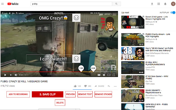Visit the DatGuyLirik channel under Sweet 23

(x=150, y=22)
